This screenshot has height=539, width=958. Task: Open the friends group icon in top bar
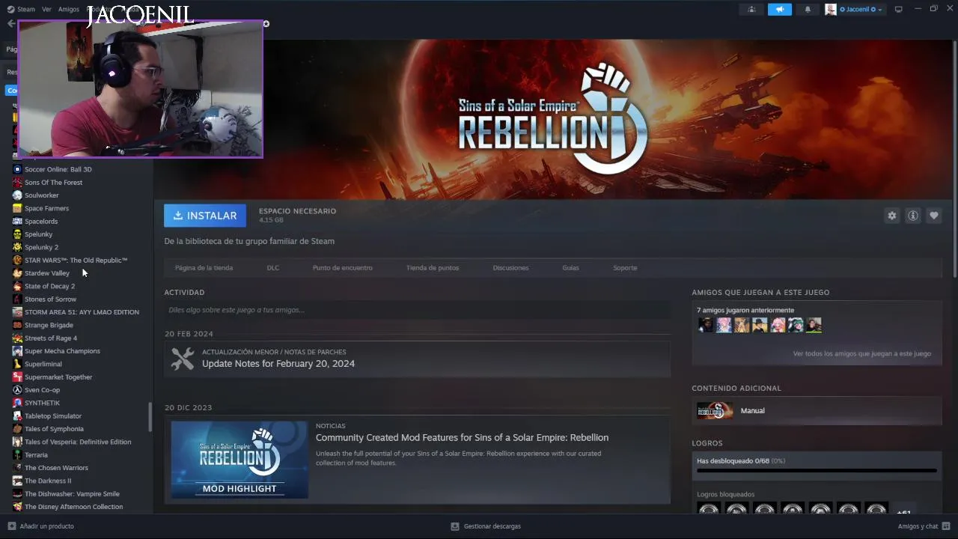751,9
